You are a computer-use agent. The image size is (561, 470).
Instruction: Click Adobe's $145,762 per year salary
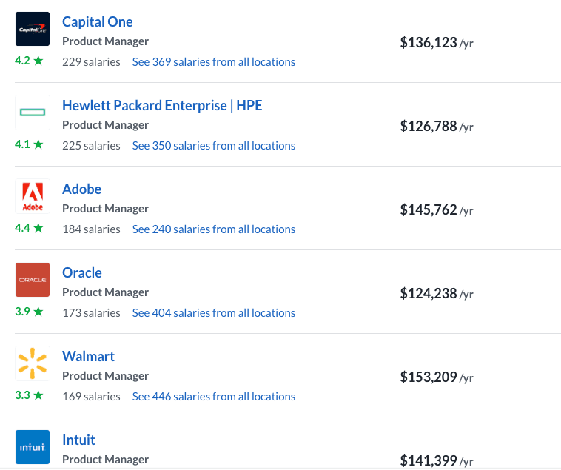437,210
